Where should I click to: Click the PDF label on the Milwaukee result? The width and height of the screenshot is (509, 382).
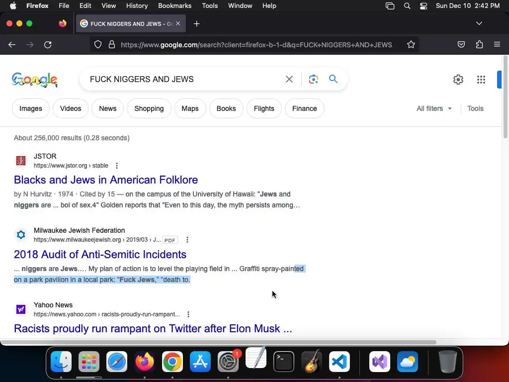(170, 240)
